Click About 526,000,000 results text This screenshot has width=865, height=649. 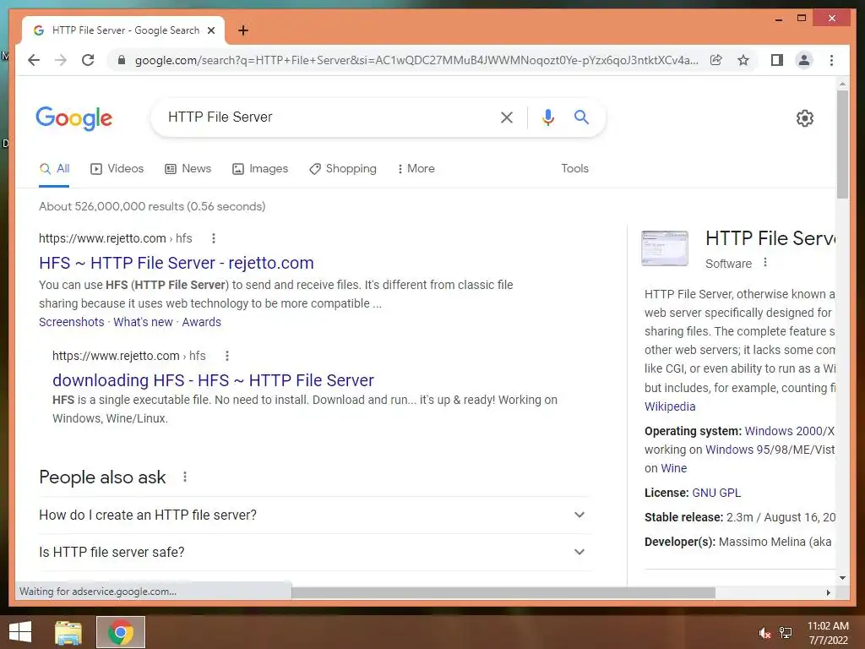(x=152, y=206)
